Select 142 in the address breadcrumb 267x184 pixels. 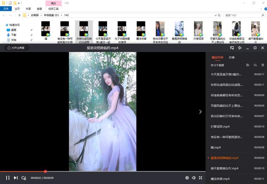pyautogui.click(x=66, y=15)
